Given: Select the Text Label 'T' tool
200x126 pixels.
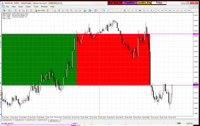Looking at the screenshot, I should pos(136,11).
